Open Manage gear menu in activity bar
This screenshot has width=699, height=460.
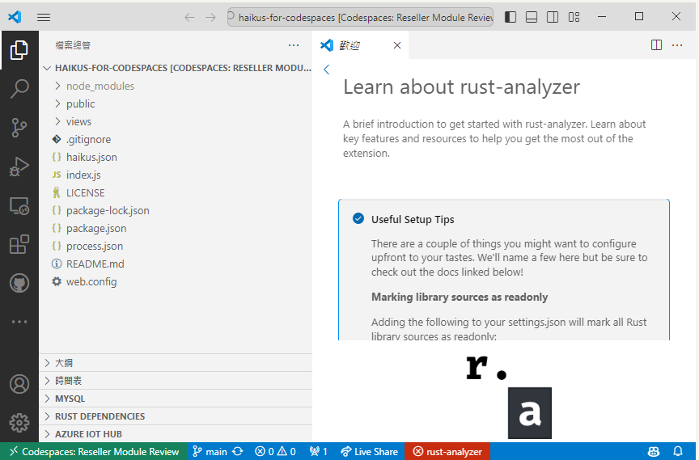pyautogui.click(x=19, y=423)
